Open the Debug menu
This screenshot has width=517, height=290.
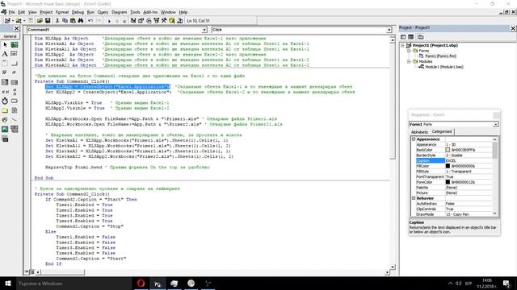click(78, 12)
